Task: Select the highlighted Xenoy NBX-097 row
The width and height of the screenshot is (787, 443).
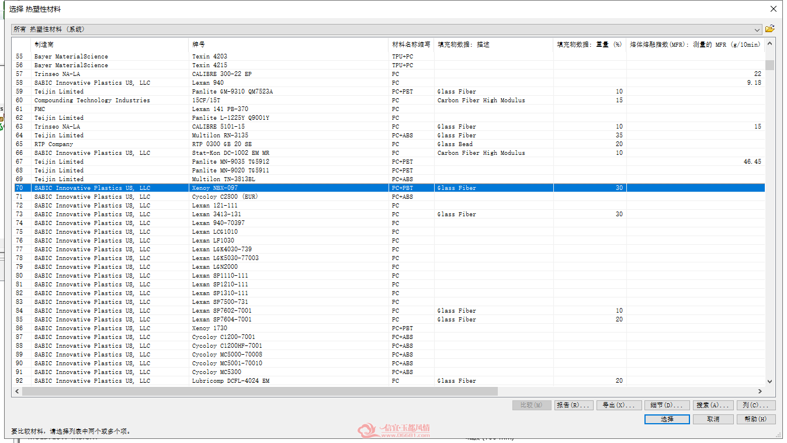Action: coord(389,188)
